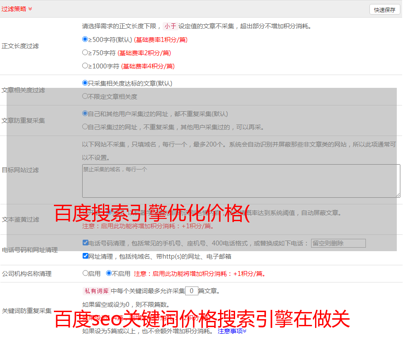Click the 快速保存 button
The width and height of the screenshot is (403, 339).
(x=384, y=10)
